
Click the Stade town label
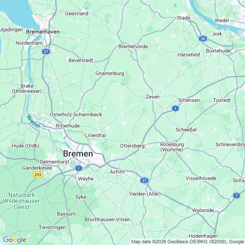click(183, 18)
